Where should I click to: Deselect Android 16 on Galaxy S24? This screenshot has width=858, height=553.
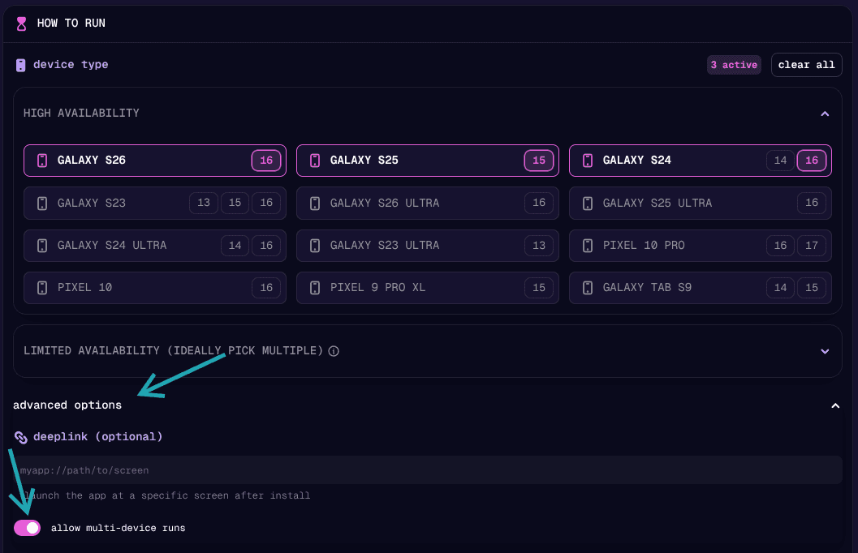click(812, 160)
